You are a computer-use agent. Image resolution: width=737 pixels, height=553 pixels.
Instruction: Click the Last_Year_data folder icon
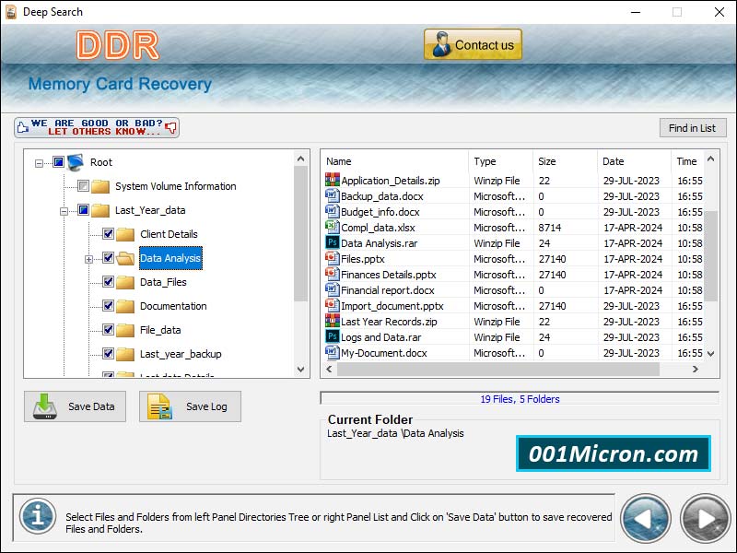click(100, 210)
